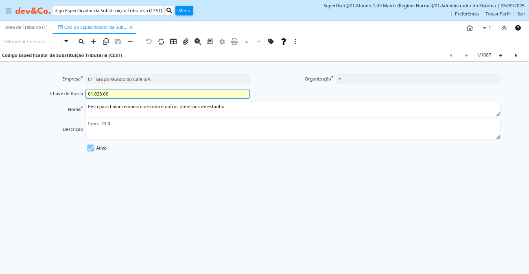The width and height of the screenshot is (529, 274).
Task: Open the hamburger main menu
Action: click(9, 11)
